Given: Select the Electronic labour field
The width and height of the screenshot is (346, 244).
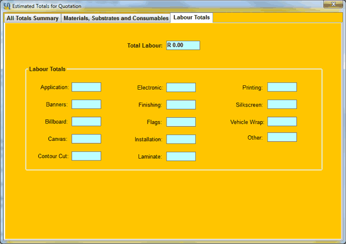Looking at the screenshot, I should 181,88.
